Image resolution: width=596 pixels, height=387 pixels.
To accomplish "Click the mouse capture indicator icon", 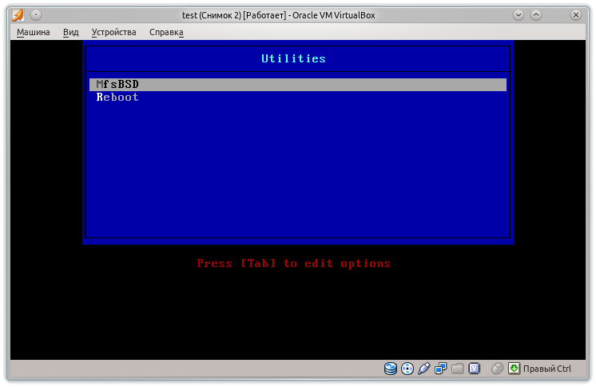I will point(497,369).
